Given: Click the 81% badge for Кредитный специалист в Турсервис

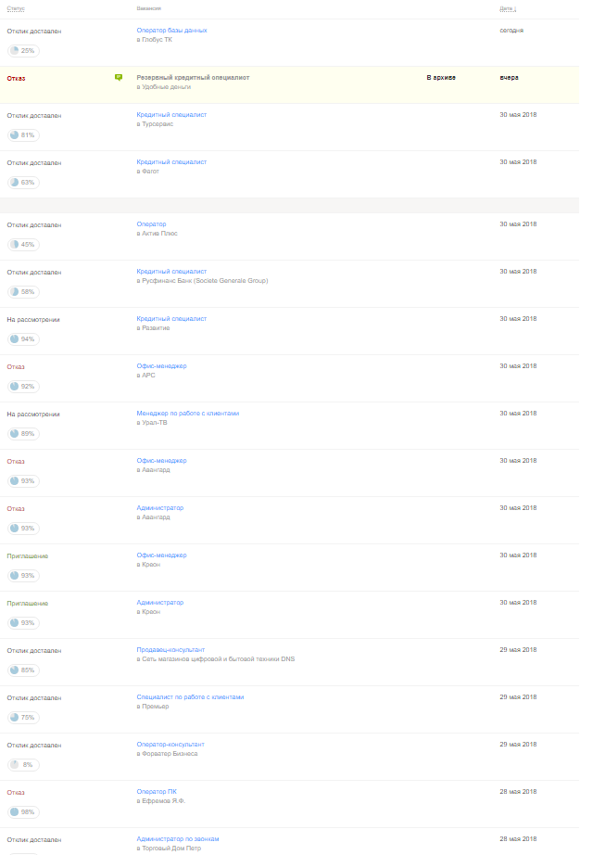Looking at the screenshot, I should tap(20, 134).
